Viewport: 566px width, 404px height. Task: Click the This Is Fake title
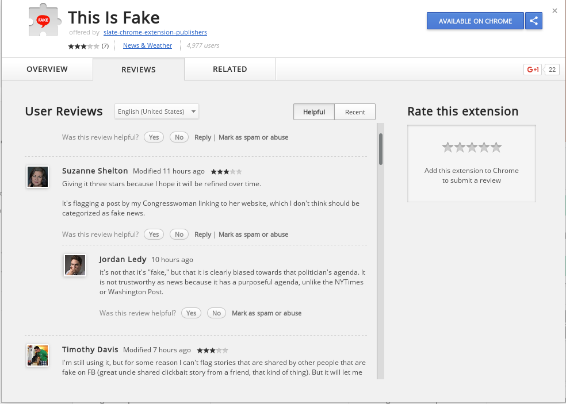(114, 18)
